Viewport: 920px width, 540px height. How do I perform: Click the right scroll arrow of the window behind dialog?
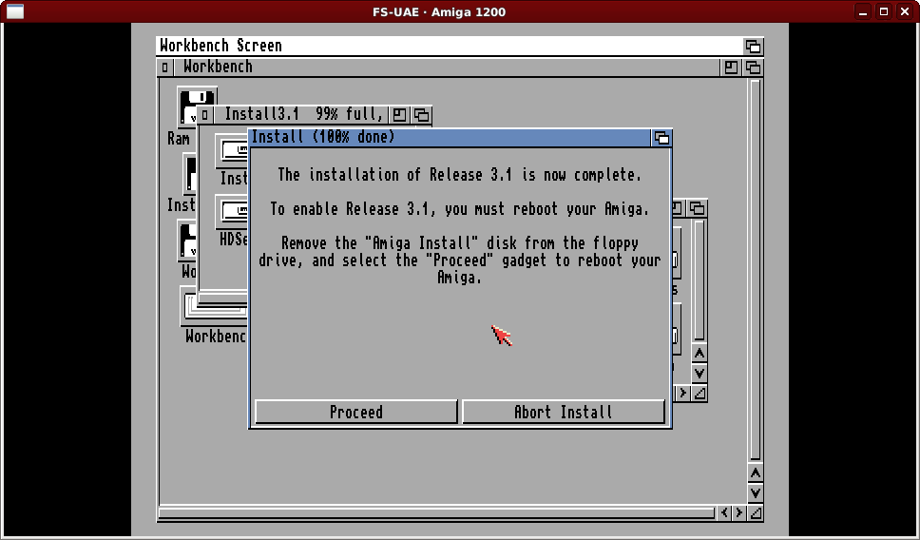tap(683, 394)
